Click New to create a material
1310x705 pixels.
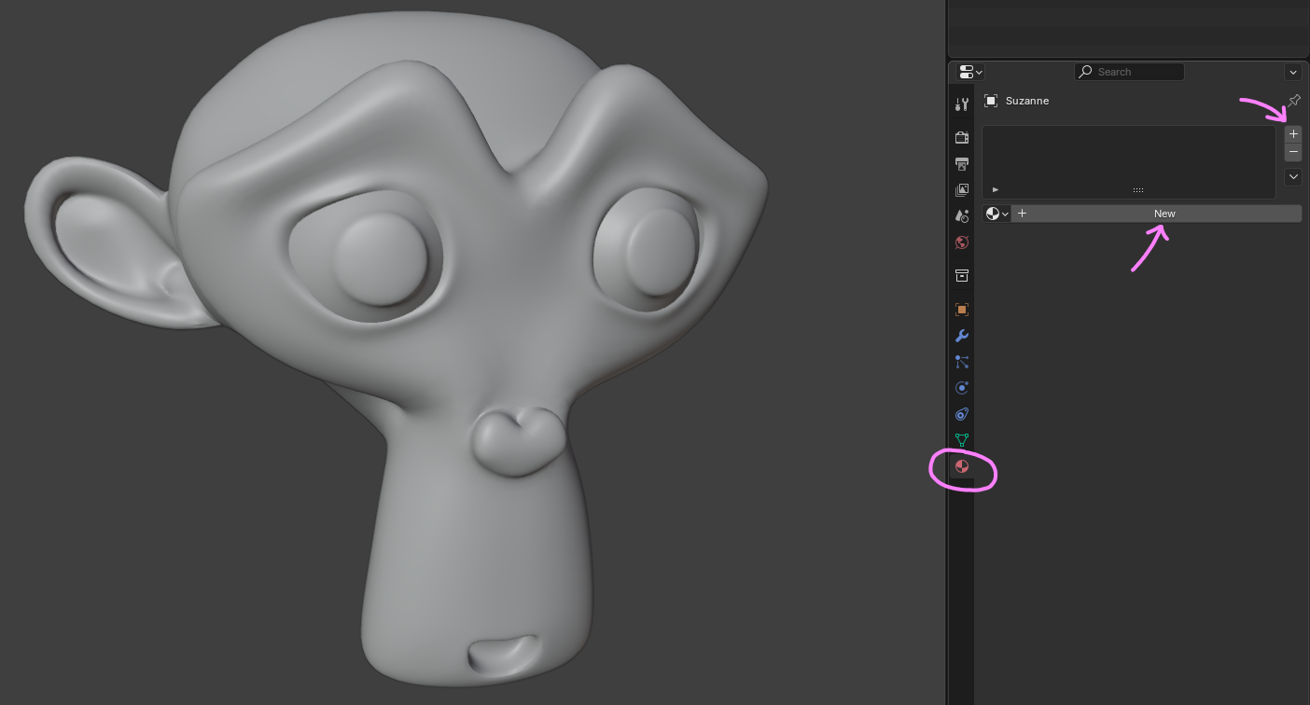point(1164,214)
